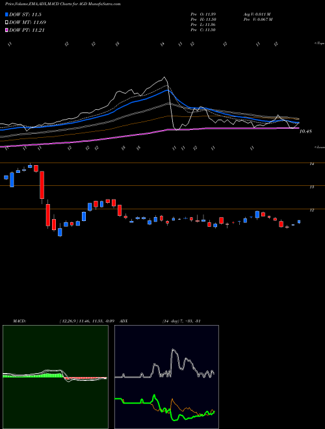Screen dimensions: 325x429
Task: Click the 'Pre V: 0.067 M' volume text
Action: (x=257, y=19)
